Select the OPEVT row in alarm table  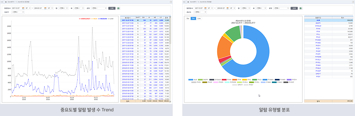pos(328,74)
